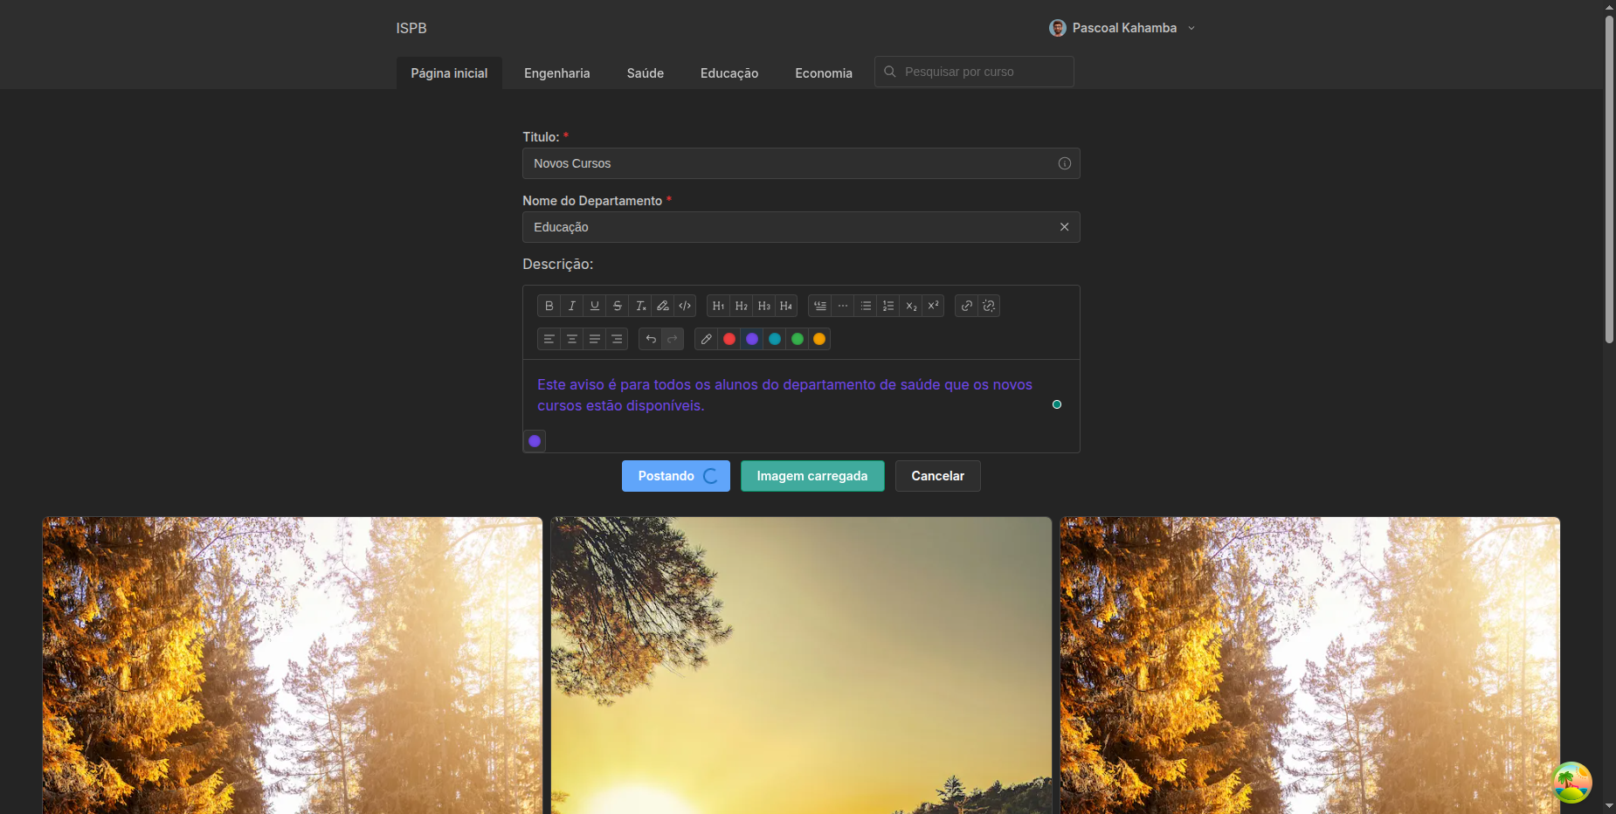The height and width of the screenshot is (814, 1616).
Task: Apply italic formatting to the description
Action: point(571,306)
